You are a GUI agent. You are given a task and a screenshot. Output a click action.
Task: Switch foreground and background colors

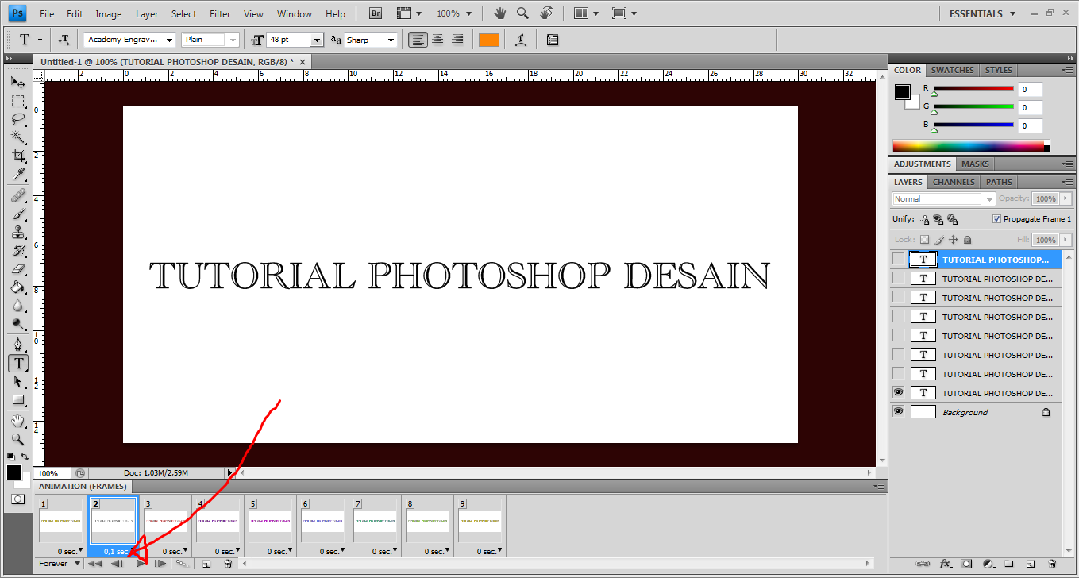[x=25, y=457]
